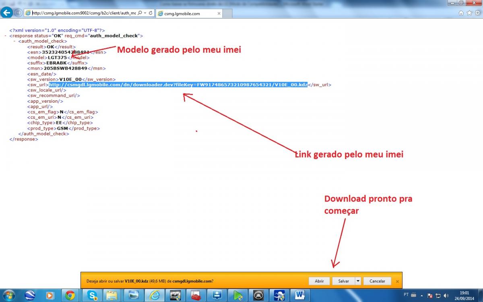Click Abrir in the download bar
This screenshot has height=302, width=483.
click(319, 281)
